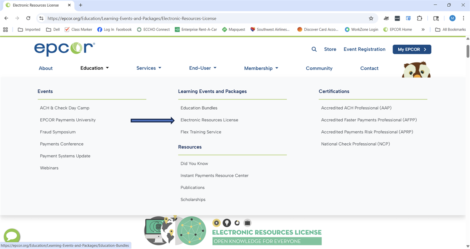The image size is (470, 249).
Task: Open the Webinars link
Action: click(49, 168)
